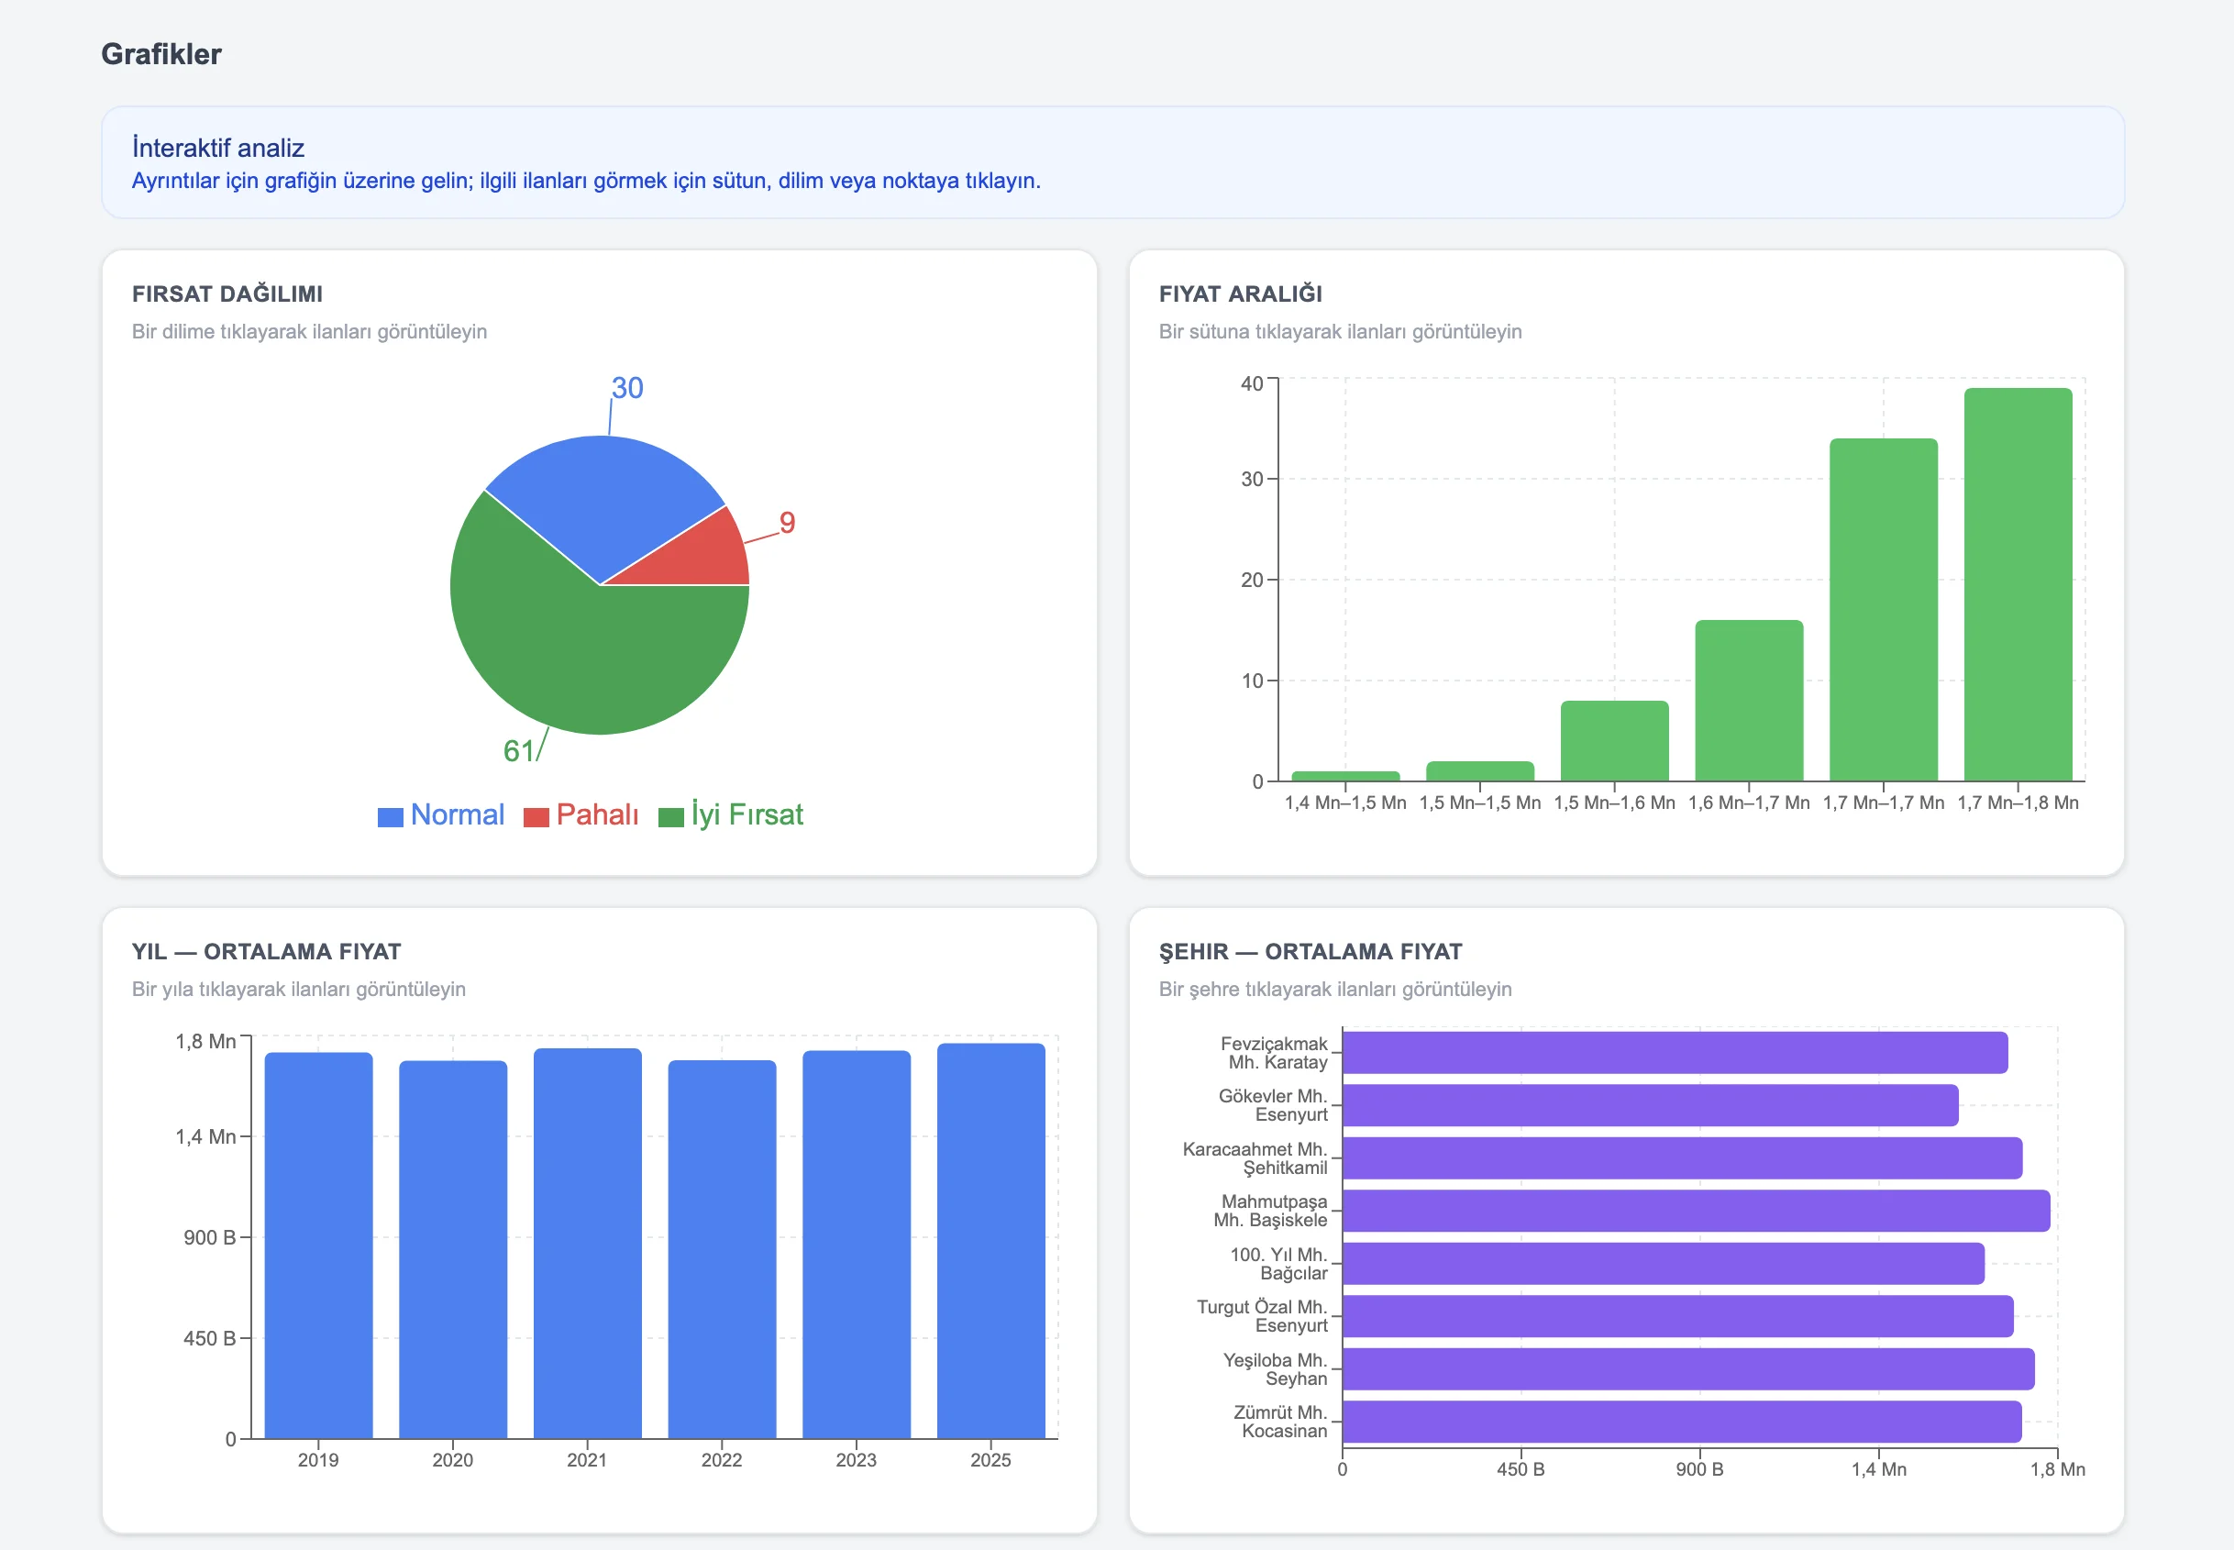Show listings for the 2025 bar
2234x1550 pixels.
point(991,1241)
